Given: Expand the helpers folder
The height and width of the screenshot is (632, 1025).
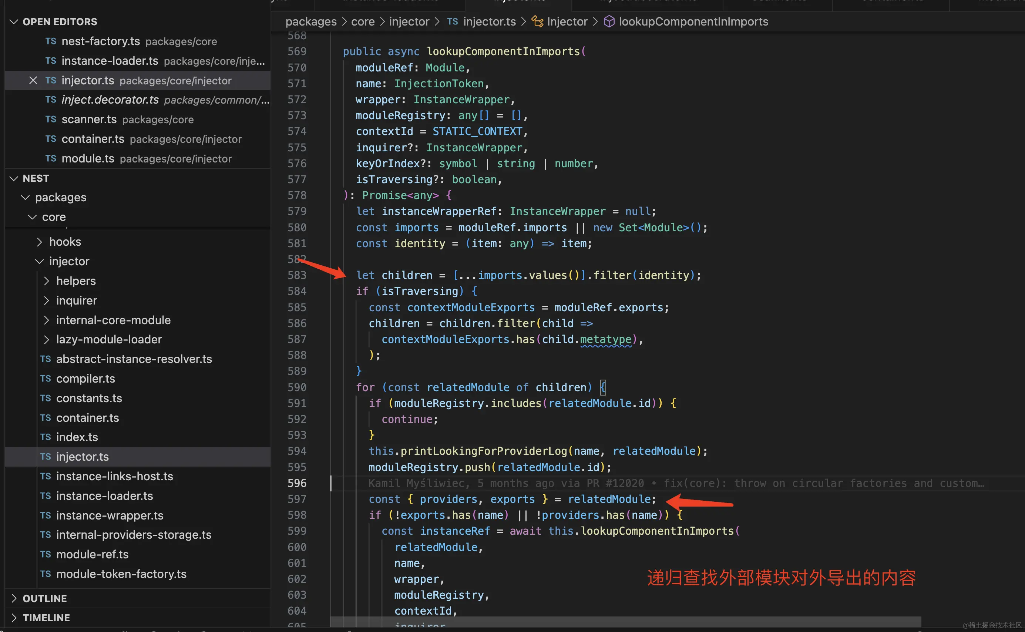Looking at the screenshot, I should click(x=46, y=281).
